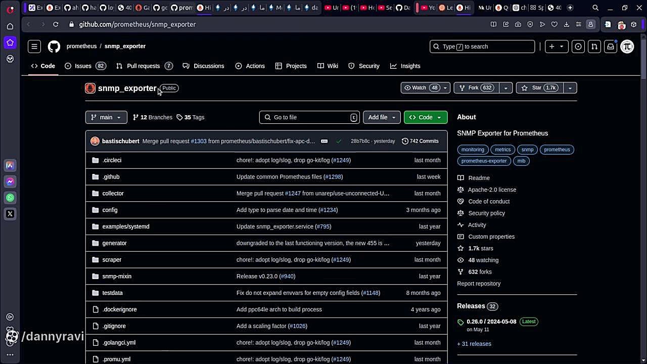Image resolution: width=647 pixels, height=364 pixels.
Task: Open X (Twitter) in Opera sidebar
Action: [x=10, y=214]
